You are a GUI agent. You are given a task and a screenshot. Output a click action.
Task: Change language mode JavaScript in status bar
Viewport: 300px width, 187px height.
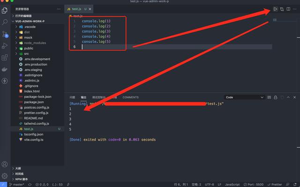pos(232,185)
